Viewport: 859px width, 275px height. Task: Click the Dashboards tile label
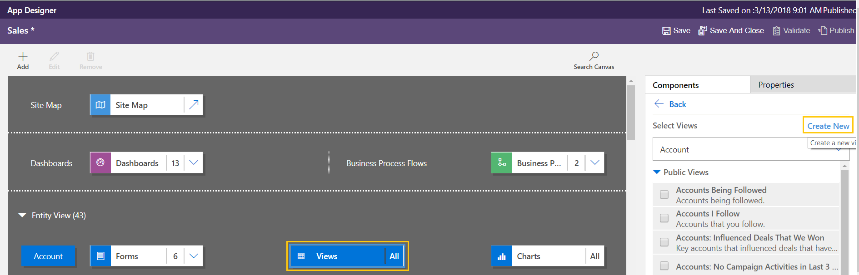(x=137, y=163)
